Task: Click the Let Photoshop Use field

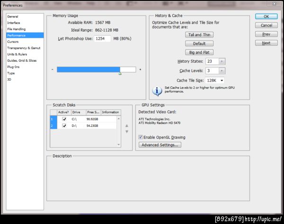Action: coord(102,39)
